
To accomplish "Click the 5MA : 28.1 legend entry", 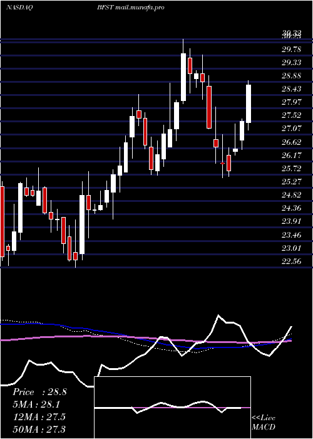I will point(36,405).
